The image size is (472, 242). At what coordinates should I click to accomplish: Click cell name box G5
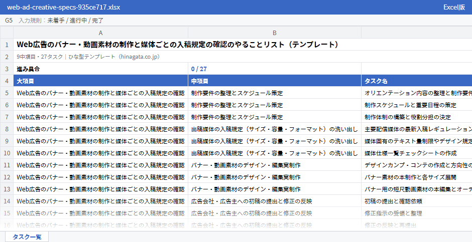[x=9, y=21]
